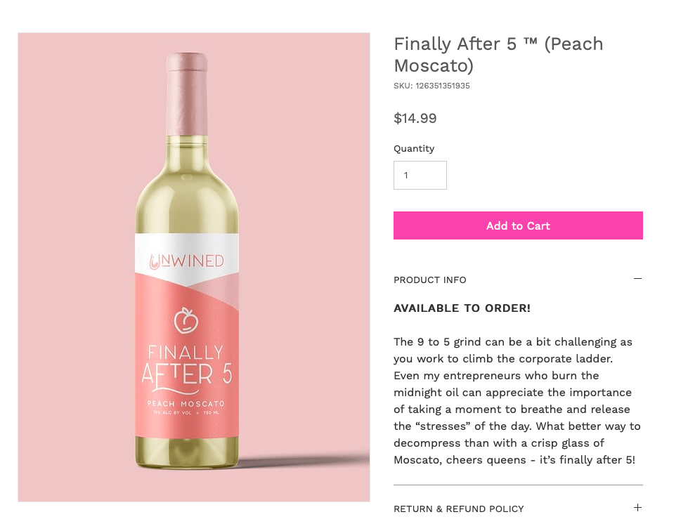Screen dimensions: 688x531
Task: Click the Quantity label
Action: tap(414, 149)
